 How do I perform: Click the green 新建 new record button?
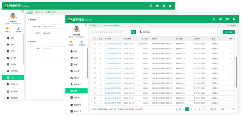tap(229, 32)
